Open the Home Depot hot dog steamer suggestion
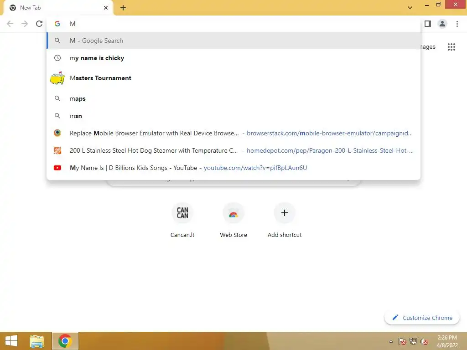 point(233,150)
